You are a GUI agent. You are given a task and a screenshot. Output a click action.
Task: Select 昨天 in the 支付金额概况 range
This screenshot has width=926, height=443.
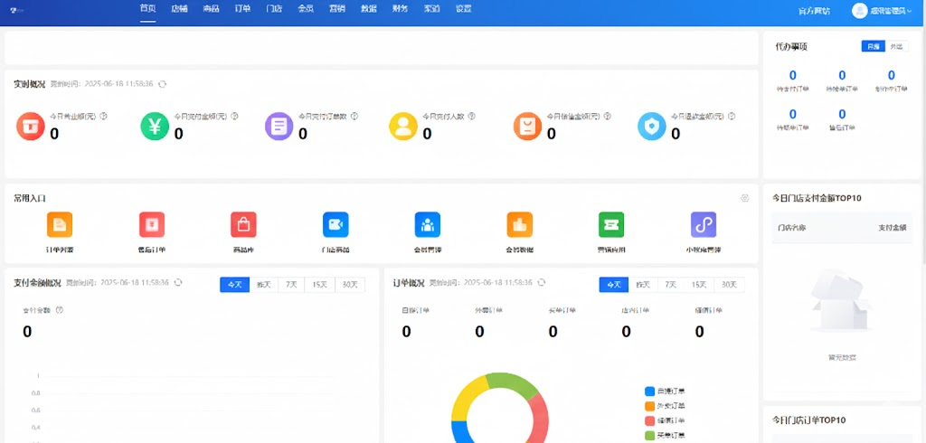tap(263, 284)
